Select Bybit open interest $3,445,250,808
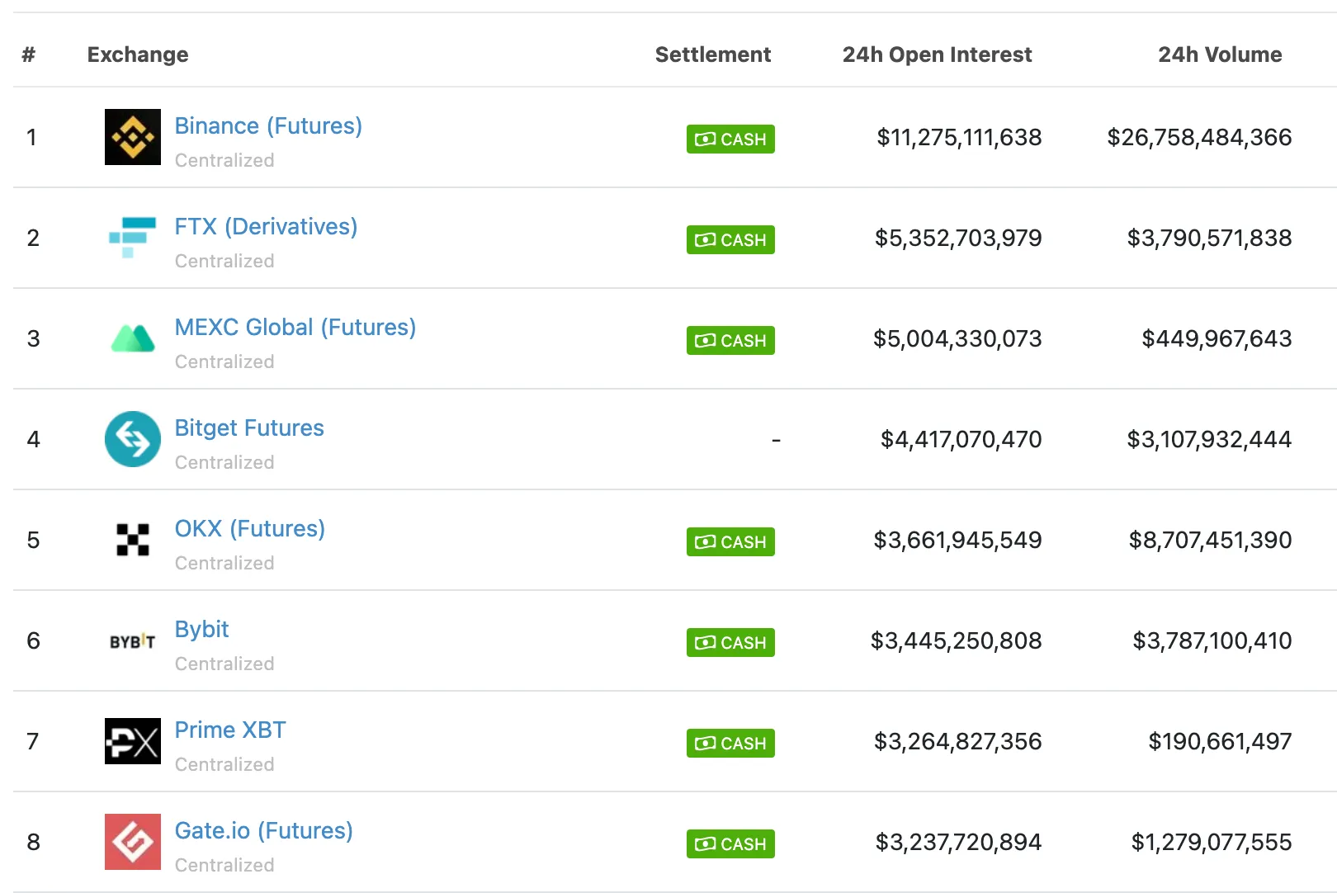This screenshot has height=893, width=1337. 956,640
